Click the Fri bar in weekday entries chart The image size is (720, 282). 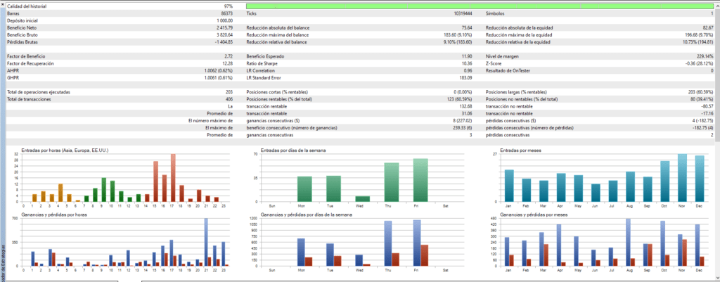click(x=420, y=180)
